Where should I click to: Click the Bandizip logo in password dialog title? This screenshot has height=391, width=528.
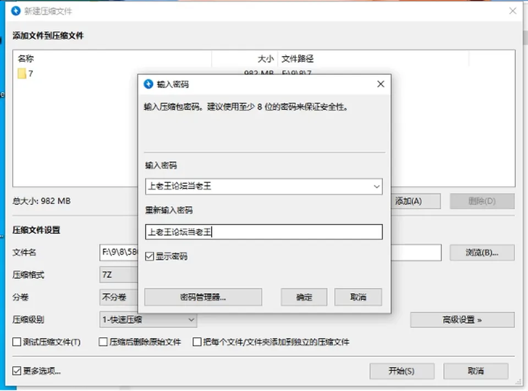tap(148, 84)
